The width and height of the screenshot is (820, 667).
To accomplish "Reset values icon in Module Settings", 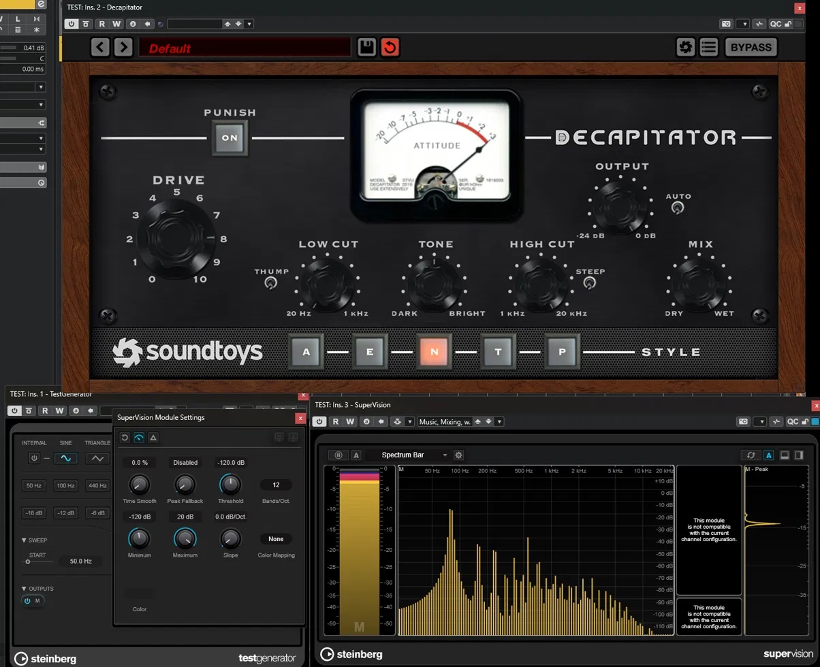I will pyautogui.click(x=125, y=438).
